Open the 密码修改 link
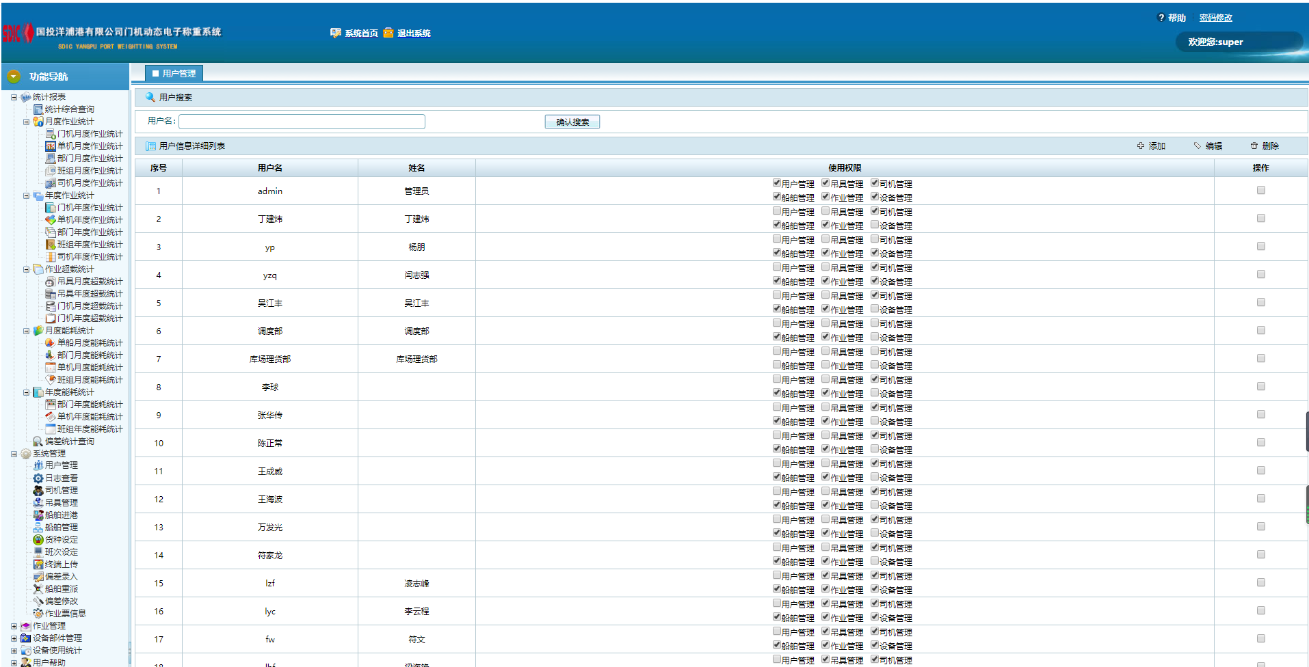Viewport: 1309px width, 667px height. click(1215, 18)
